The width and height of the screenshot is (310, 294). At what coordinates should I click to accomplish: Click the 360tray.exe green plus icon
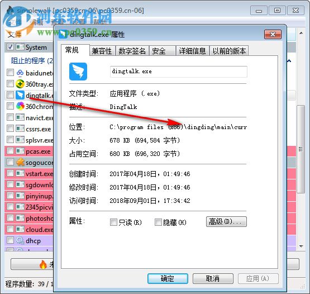[20, 84]
